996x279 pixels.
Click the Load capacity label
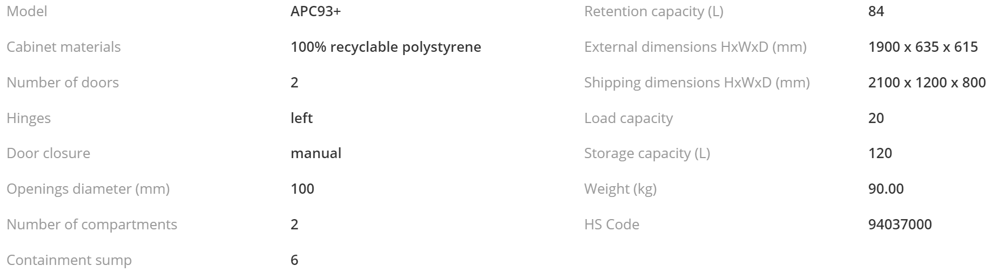coord(629,118)
